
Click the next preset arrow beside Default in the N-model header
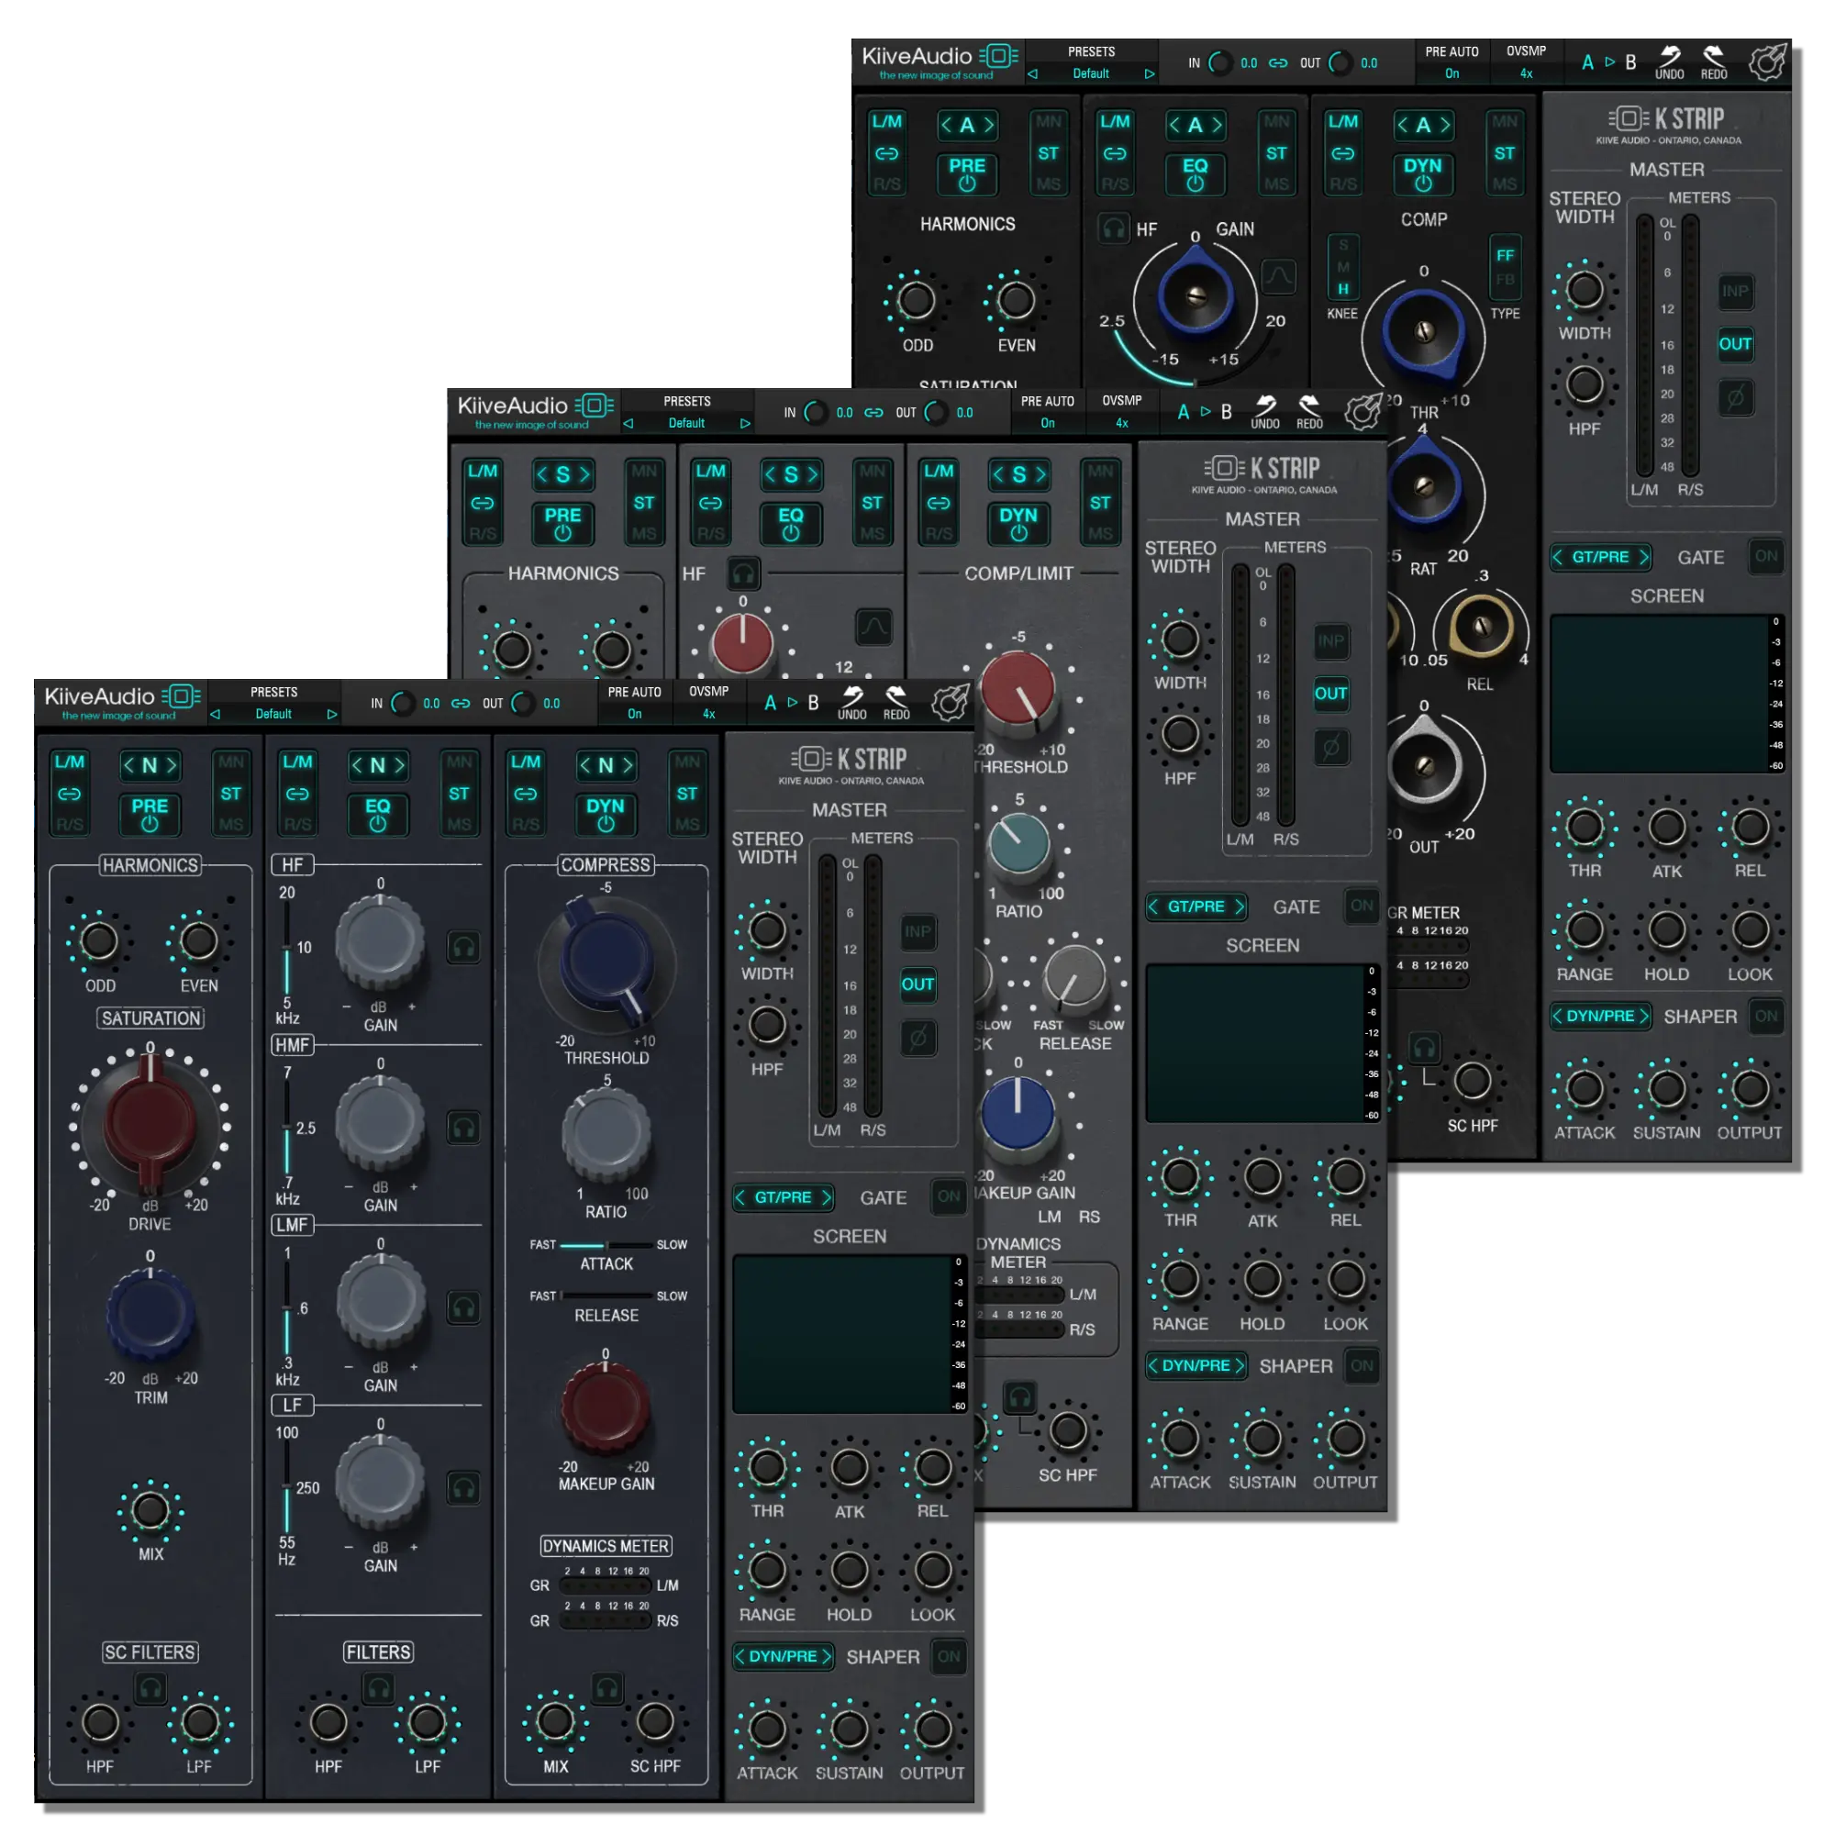(x=331, y=714)
